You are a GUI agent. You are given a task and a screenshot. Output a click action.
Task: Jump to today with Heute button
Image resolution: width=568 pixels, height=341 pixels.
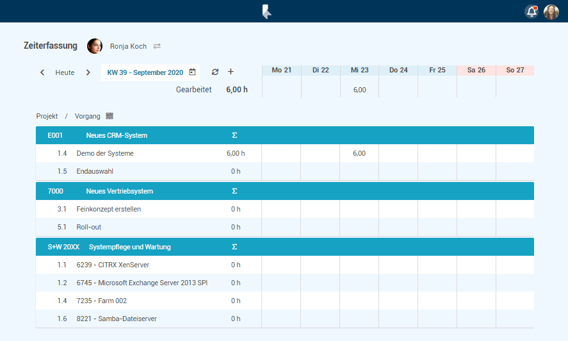click(65, 72)
